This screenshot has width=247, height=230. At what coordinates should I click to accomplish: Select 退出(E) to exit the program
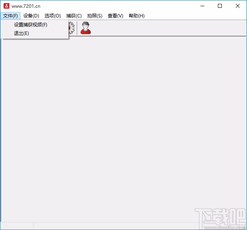pyautogui.click(x=35, y=33)
